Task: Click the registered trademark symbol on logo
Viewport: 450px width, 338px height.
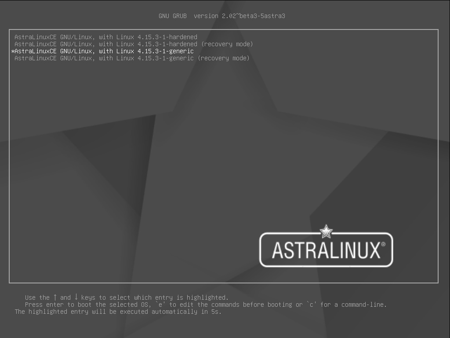Action: tap(383, 245)
